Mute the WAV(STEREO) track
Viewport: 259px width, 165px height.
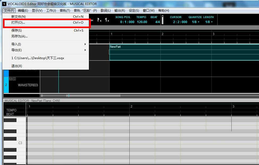tap(10, 79)
